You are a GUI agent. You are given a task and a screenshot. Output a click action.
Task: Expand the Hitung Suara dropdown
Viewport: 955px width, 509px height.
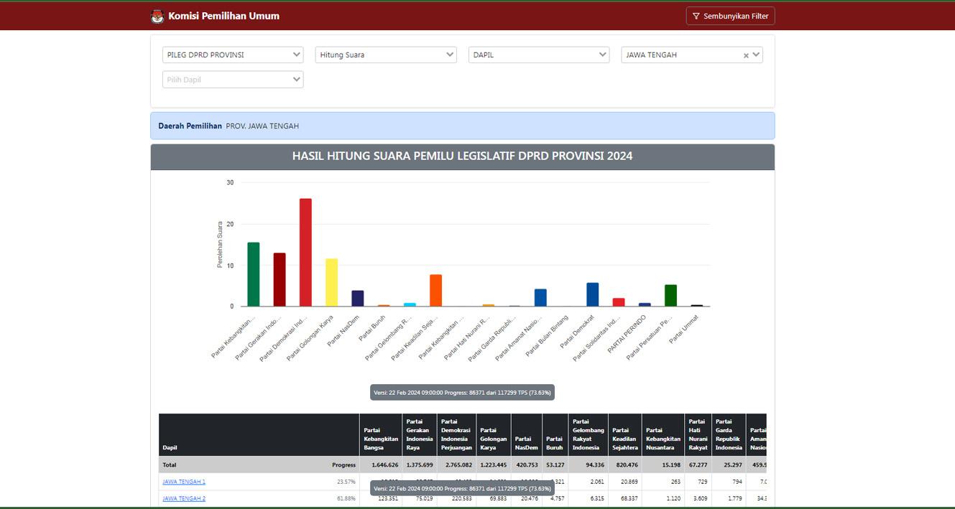click(386, 55)
